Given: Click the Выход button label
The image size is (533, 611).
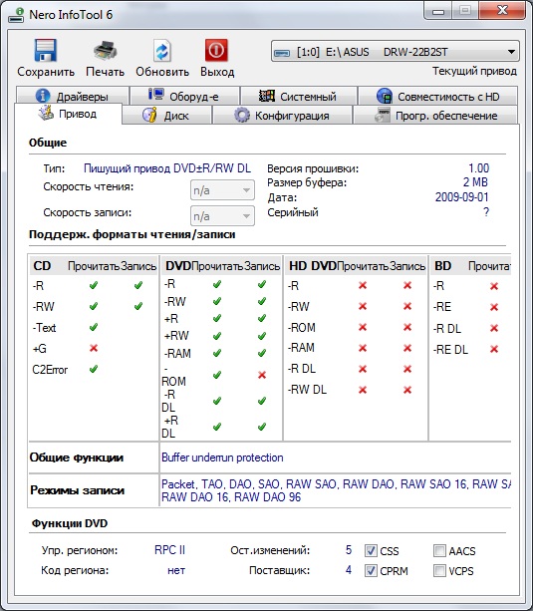Looking at the screenshot, I should click(x=217, y=72).
